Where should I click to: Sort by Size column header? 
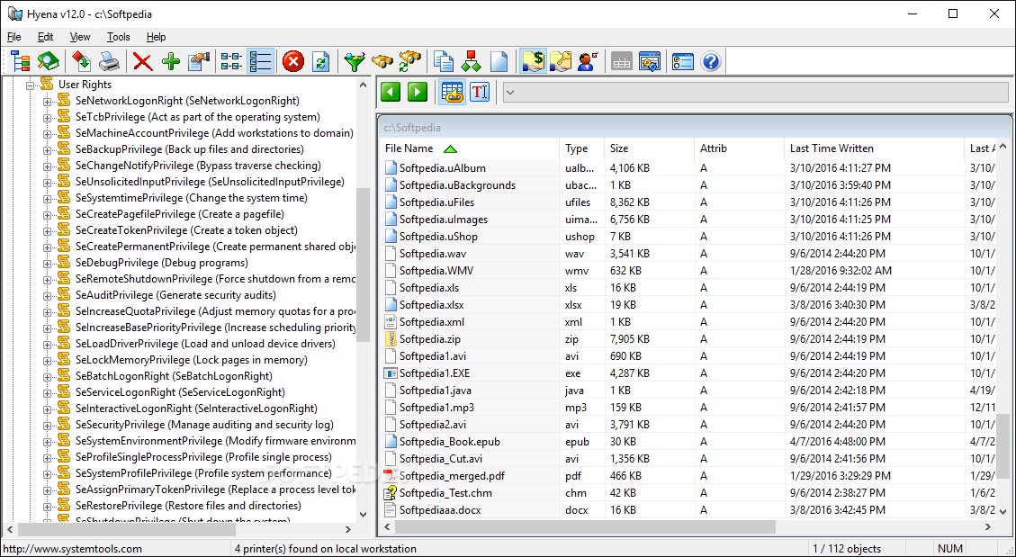(649, 148)
